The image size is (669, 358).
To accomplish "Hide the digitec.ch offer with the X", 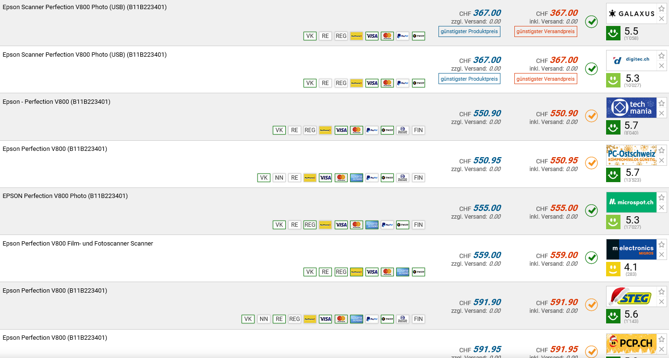I will click(x=661, y=66).
